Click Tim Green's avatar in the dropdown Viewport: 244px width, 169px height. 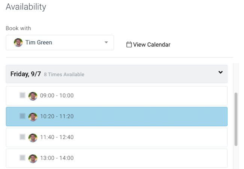tap(18, 42)
